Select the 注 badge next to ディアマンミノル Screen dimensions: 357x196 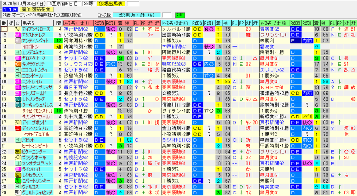tap(18, 128)
